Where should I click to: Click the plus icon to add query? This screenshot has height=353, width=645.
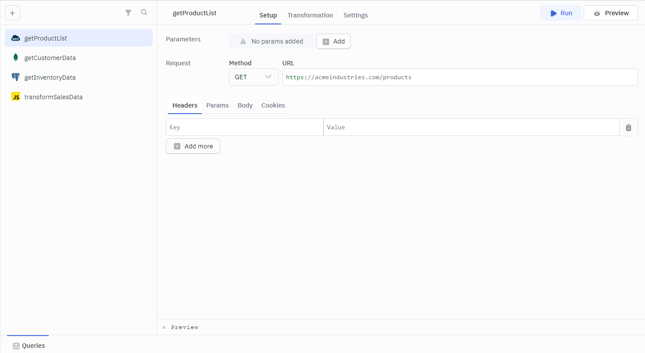[x=12, y=13]
